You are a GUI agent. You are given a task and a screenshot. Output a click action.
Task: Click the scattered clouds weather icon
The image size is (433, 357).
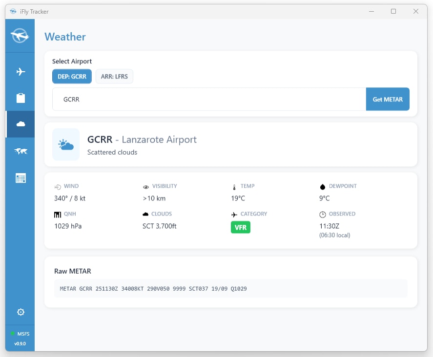(x=66, y=144)
